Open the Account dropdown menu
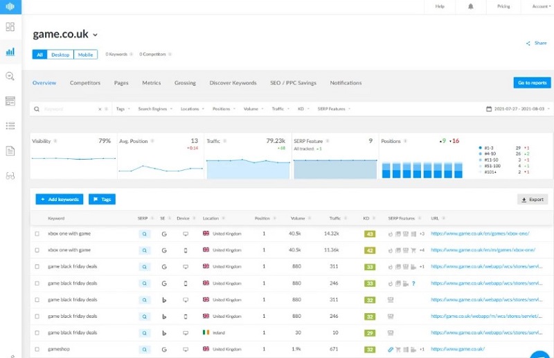The height and width of the screenshot is (358, 554). click(x=542, y=6)
